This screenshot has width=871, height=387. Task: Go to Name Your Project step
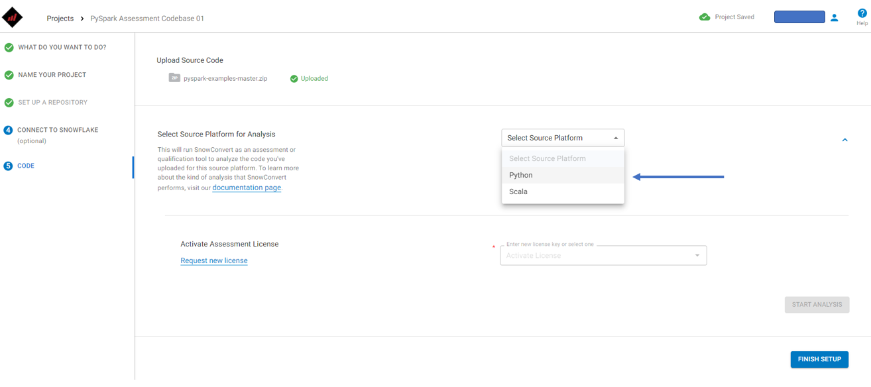(52, 75)
